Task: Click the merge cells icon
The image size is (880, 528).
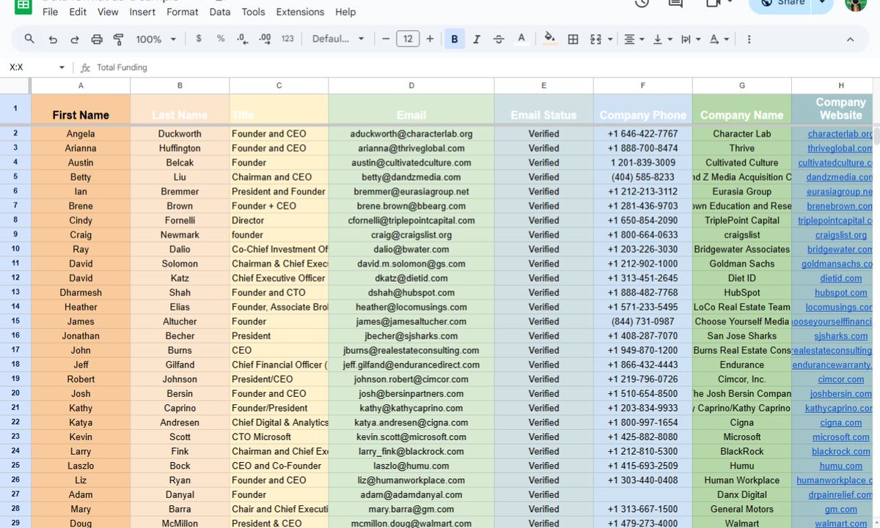Action: pos(595,39)
